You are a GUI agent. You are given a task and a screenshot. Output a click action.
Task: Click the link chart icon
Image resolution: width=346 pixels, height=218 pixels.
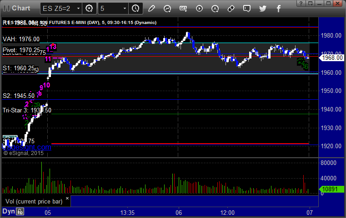pos(231,8)
